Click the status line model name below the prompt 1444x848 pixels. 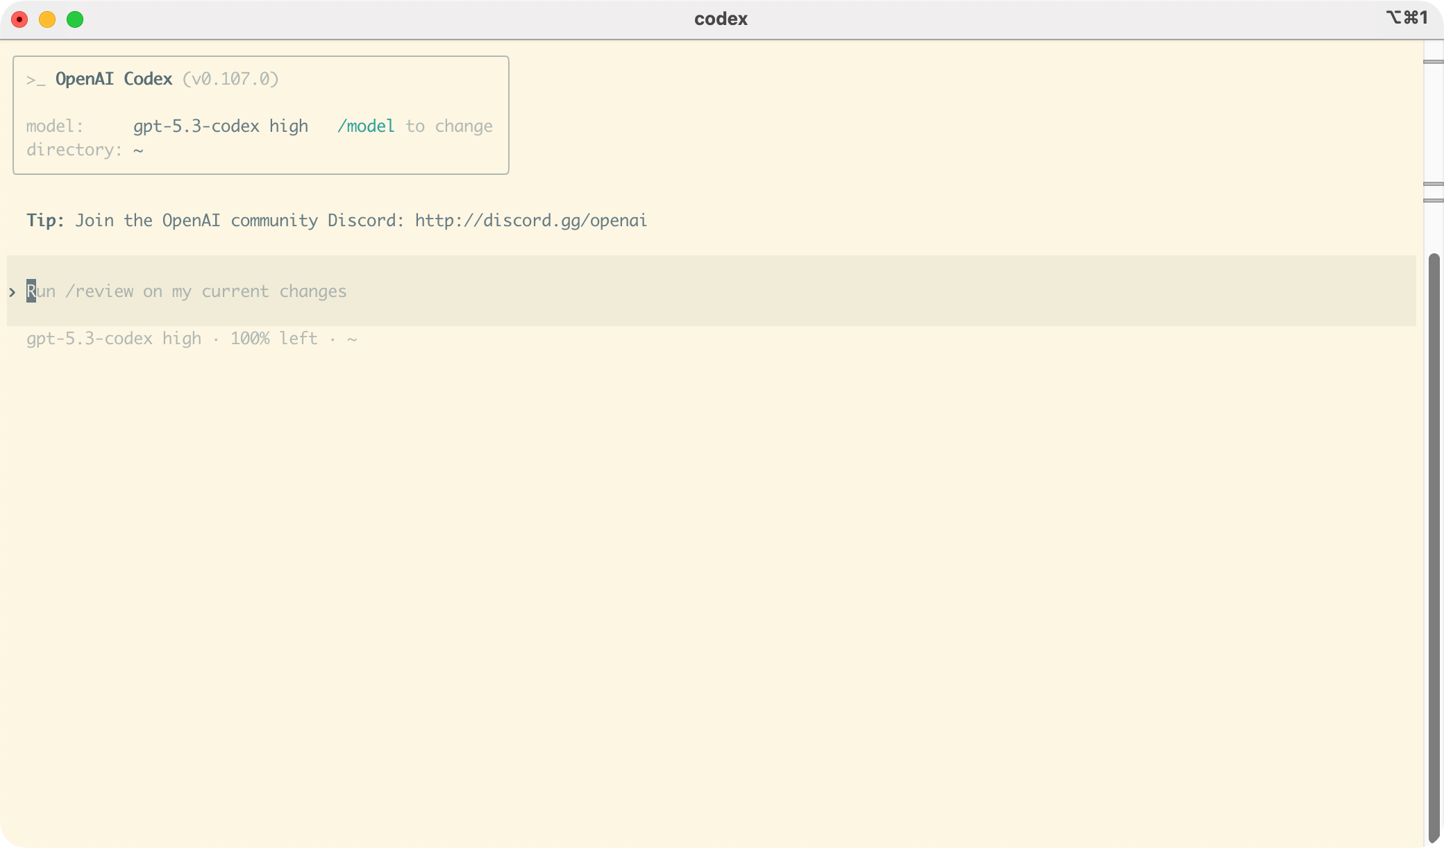[x=113, y=339]
